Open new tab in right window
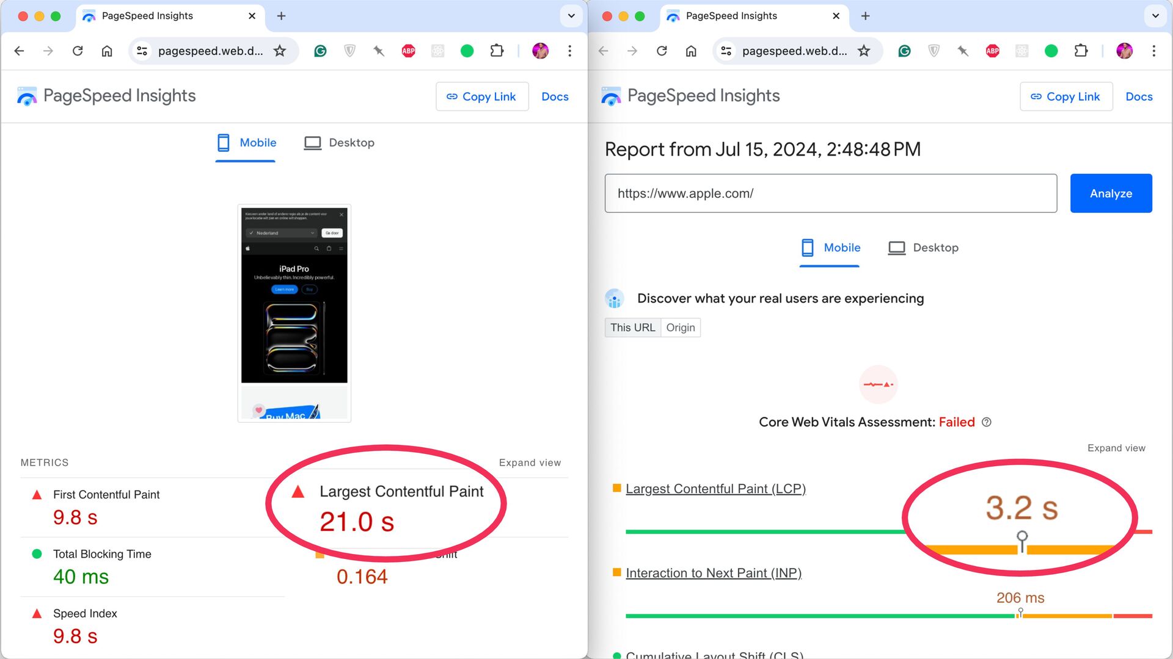Screen dimensions: 1173x659 (x=865, y=16)
